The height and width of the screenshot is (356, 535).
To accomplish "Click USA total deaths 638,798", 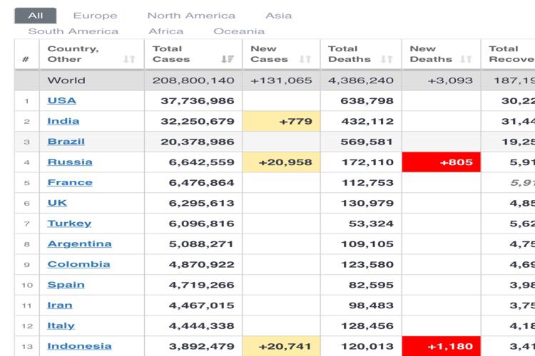I will pyautogui.click(x=367, y=101).
